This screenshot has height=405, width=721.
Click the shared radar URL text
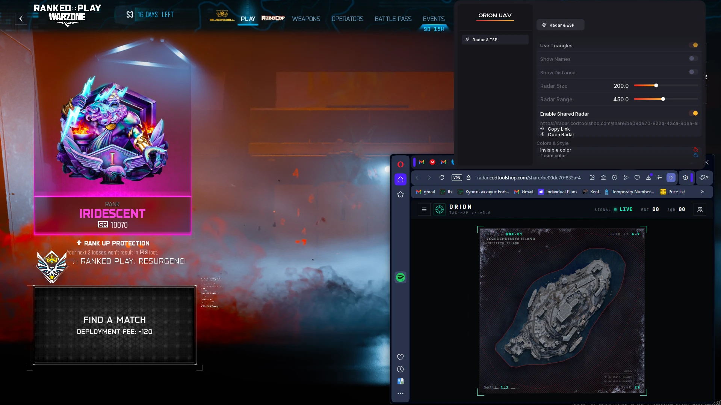(619, 123)
